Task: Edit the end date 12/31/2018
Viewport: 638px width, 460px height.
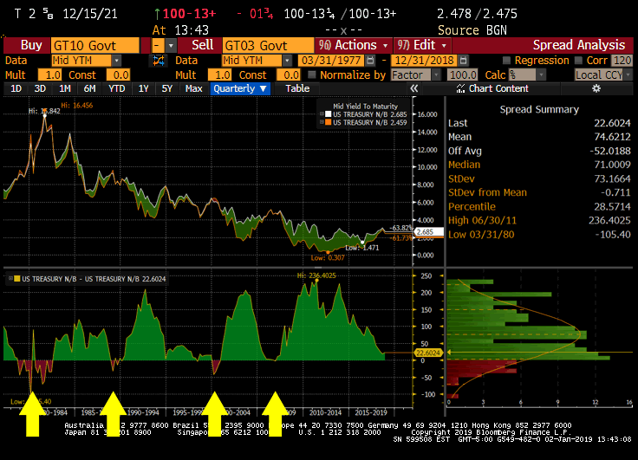Action: (x=425, y=61)
